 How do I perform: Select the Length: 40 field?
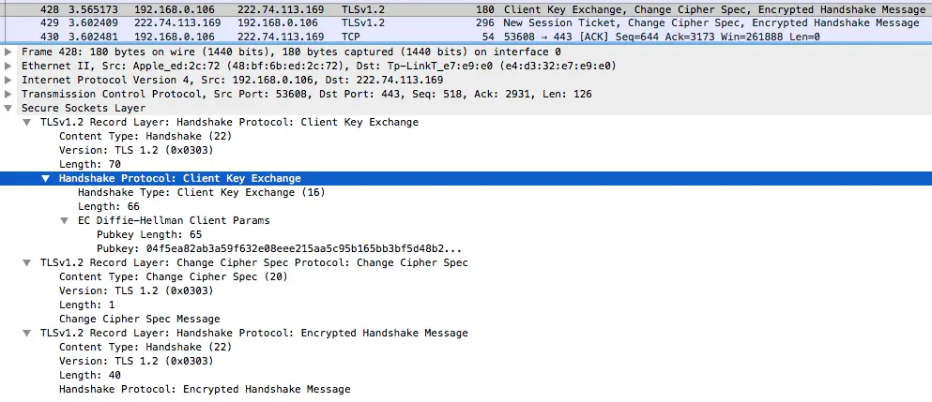(90, 375)
